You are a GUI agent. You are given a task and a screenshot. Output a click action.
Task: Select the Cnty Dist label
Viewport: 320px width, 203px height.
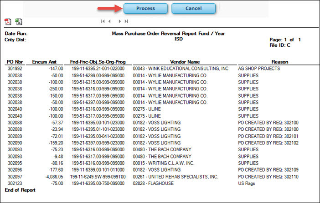15,40
